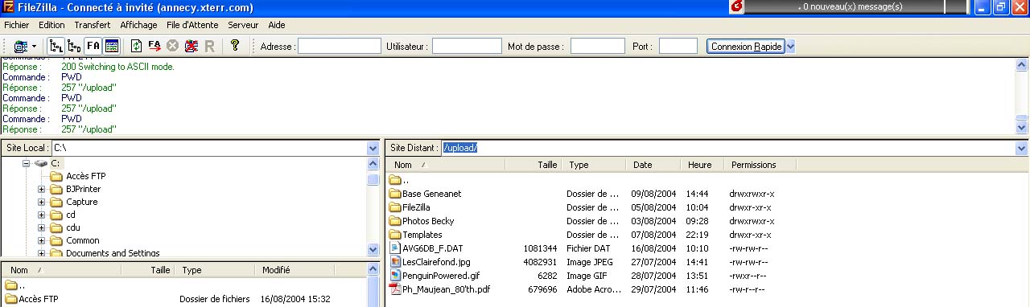Toggle the local directory tree view
This screenshot has width=1030, height=307.
pos(56,46)
